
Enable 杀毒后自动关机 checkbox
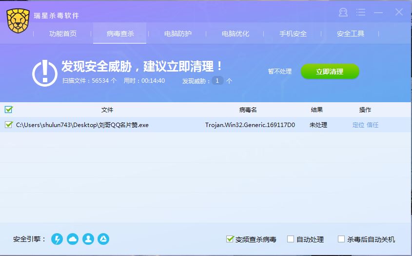[341, 239]
